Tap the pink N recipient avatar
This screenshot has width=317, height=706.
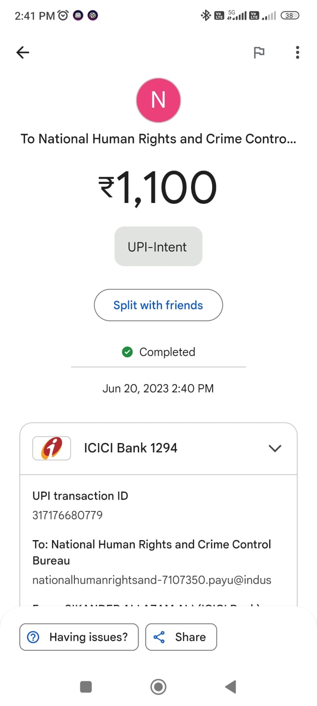(x=158, y=100)
